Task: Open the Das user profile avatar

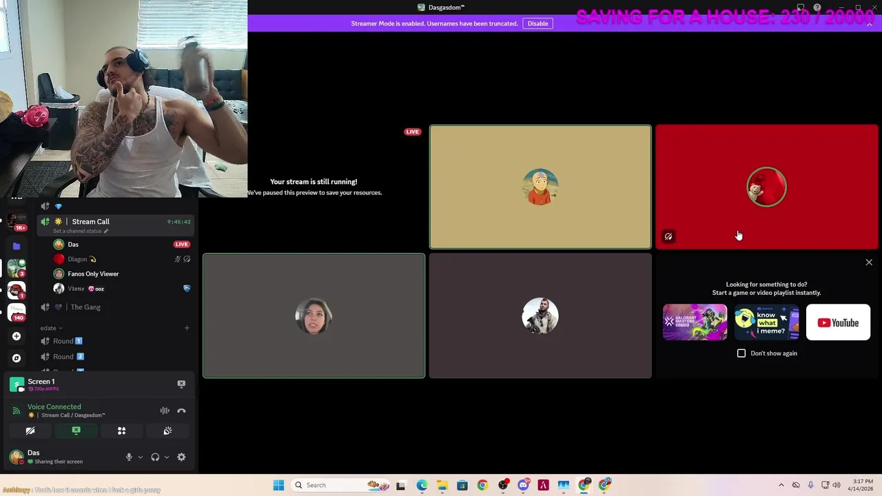Action: tap(16, 457)
